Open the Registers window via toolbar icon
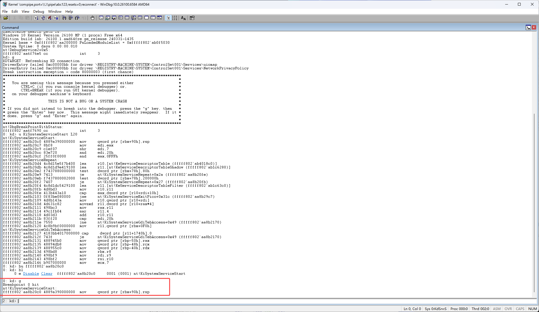This screenshot has width=539, height=312. [x=121, y=18]
